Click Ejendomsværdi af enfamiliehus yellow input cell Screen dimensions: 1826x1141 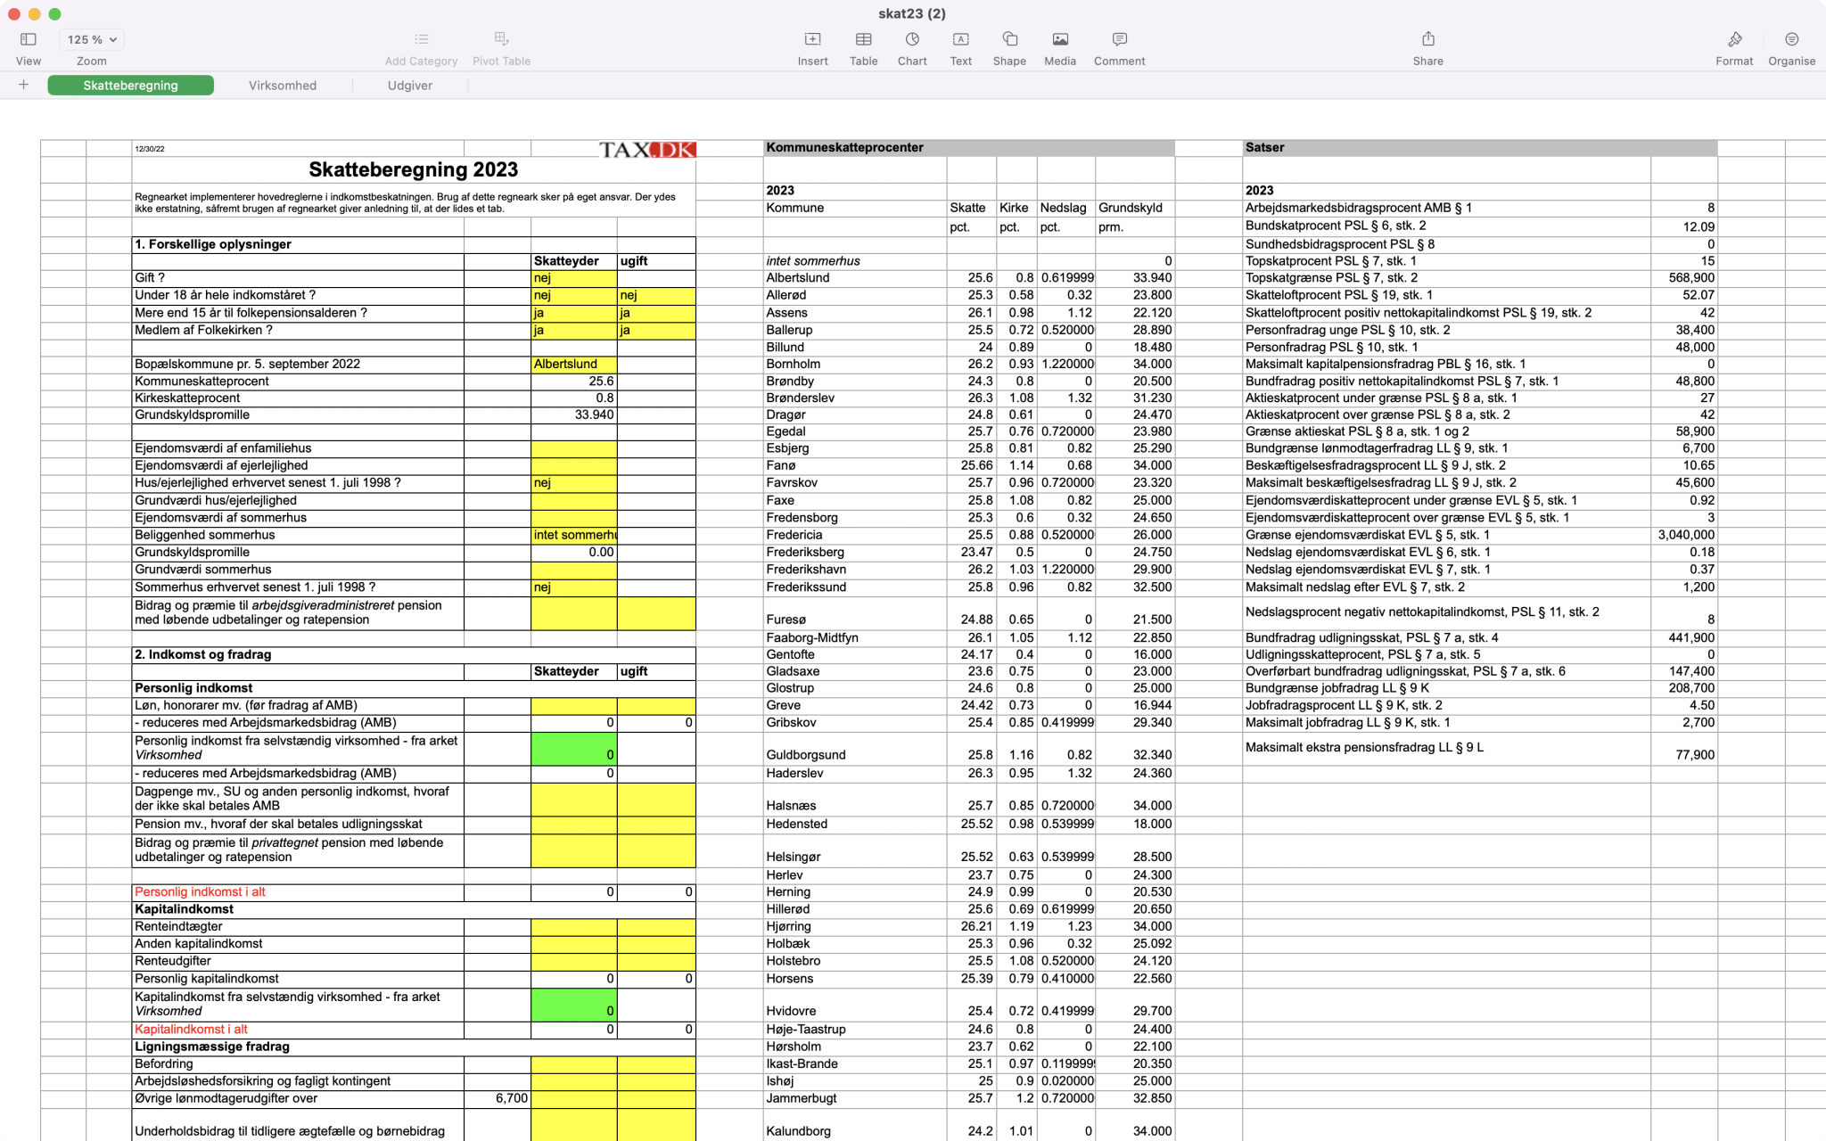573,448
